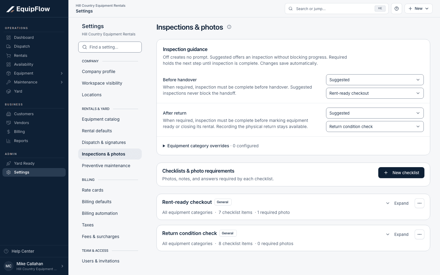Viewport: 440px width, 275px height.
Task: Click info icon beside Inspections & photos heading
Action: tap(229, 27)
